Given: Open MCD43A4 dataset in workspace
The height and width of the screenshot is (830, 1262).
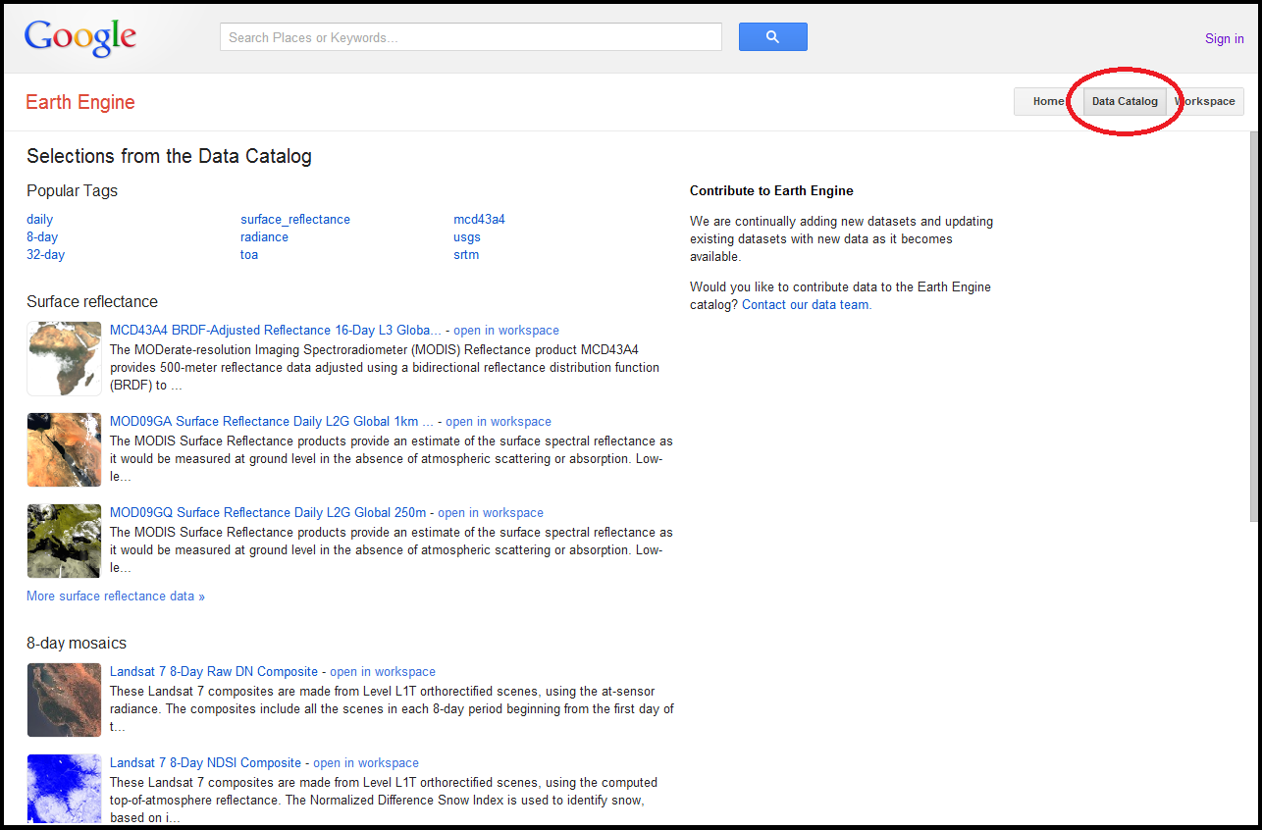Looking at the screenshot, I should [x=506, y=331].
